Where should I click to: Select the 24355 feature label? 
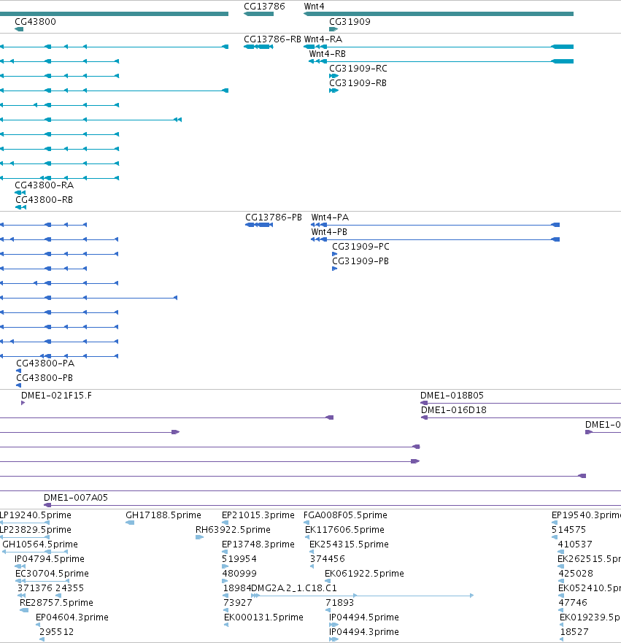coord(69,588)
